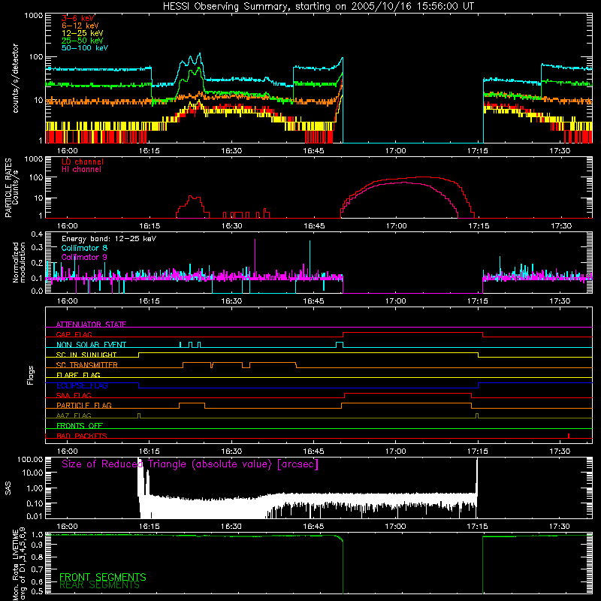
Task: Click the HI channel legend label
Action: 82,170
